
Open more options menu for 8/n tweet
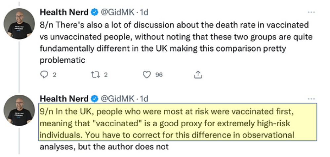tap(311, 12)
